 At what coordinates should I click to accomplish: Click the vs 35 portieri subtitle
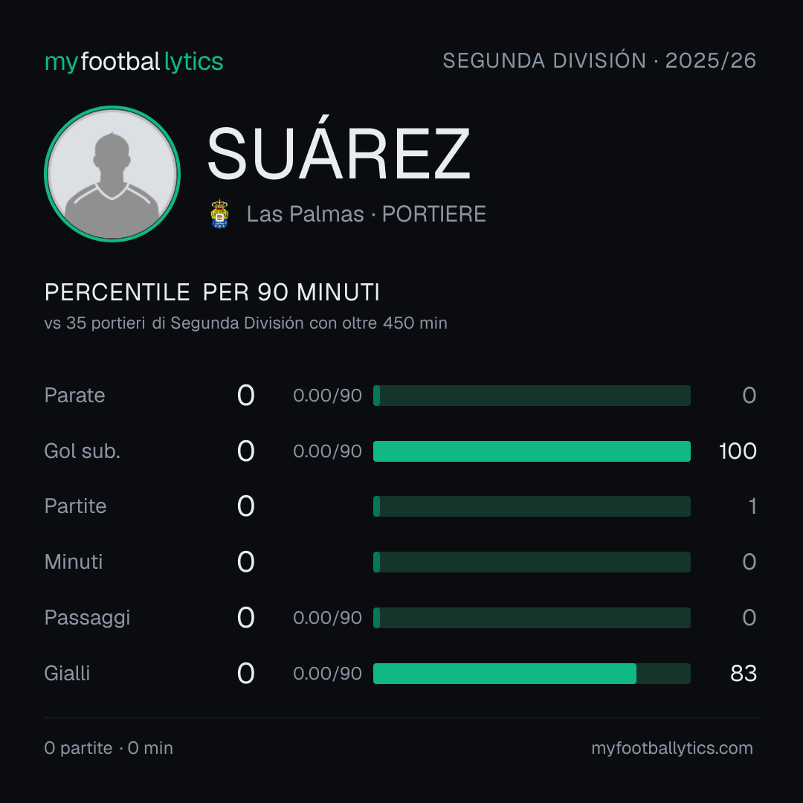coord(246,323)
